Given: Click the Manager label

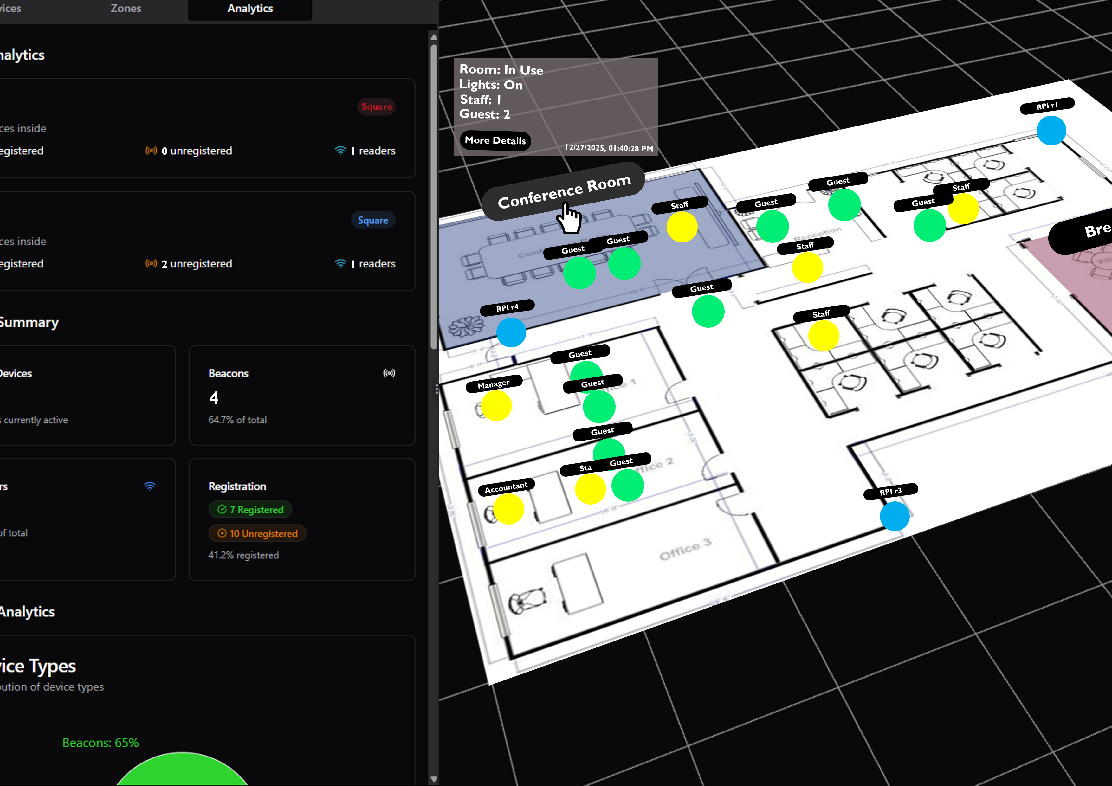Looking at the screenshot, I should (x=494, y=384).
